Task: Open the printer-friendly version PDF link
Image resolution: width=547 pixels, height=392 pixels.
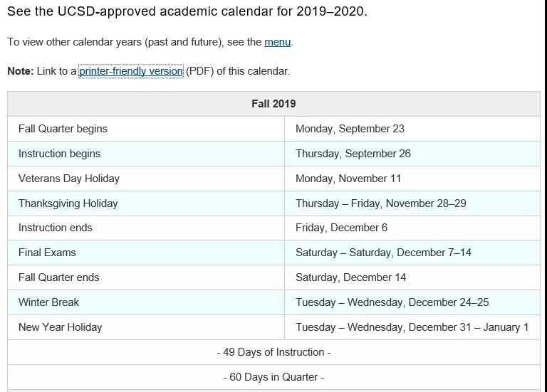Action: point(131,71)
